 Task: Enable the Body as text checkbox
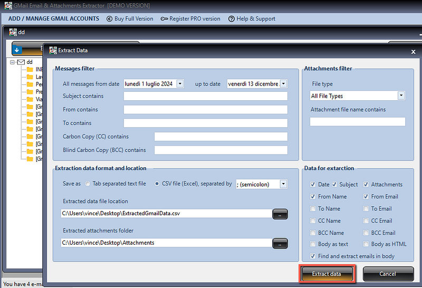click(x=313, y=244)
